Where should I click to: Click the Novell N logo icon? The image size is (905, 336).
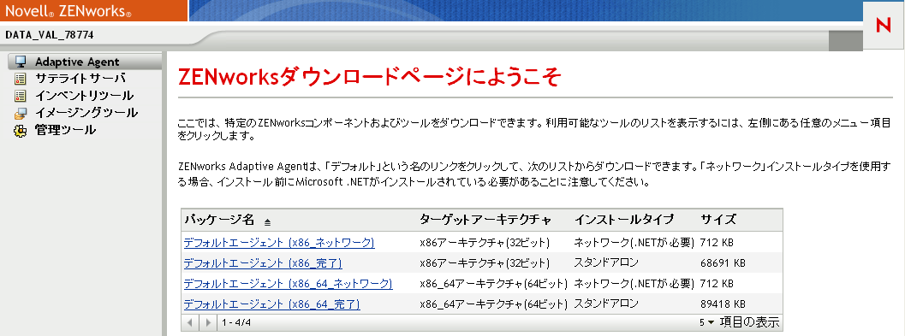883,26
